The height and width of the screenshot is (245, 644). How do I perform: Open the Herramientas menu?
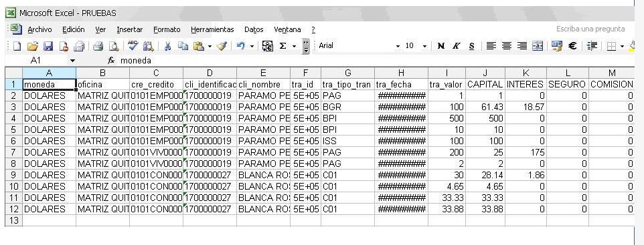coord(212,29)
